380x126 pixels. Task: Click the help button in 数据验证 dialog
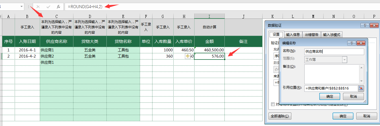point(364,26)
